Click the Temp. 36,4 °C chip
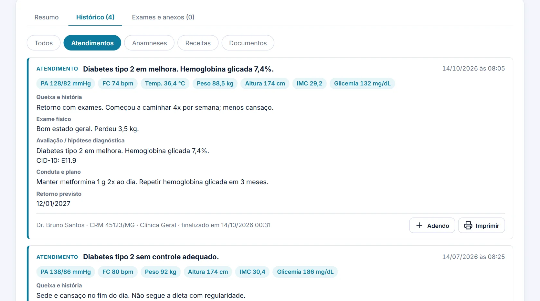This screenshot has width=540, height=301. (165, 84)
